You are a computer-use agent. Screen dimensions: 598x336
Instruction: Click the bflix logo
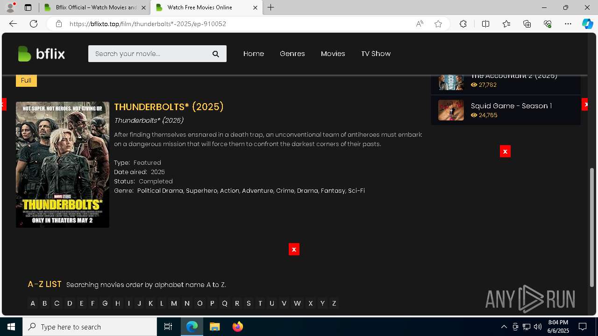[41, 54]
